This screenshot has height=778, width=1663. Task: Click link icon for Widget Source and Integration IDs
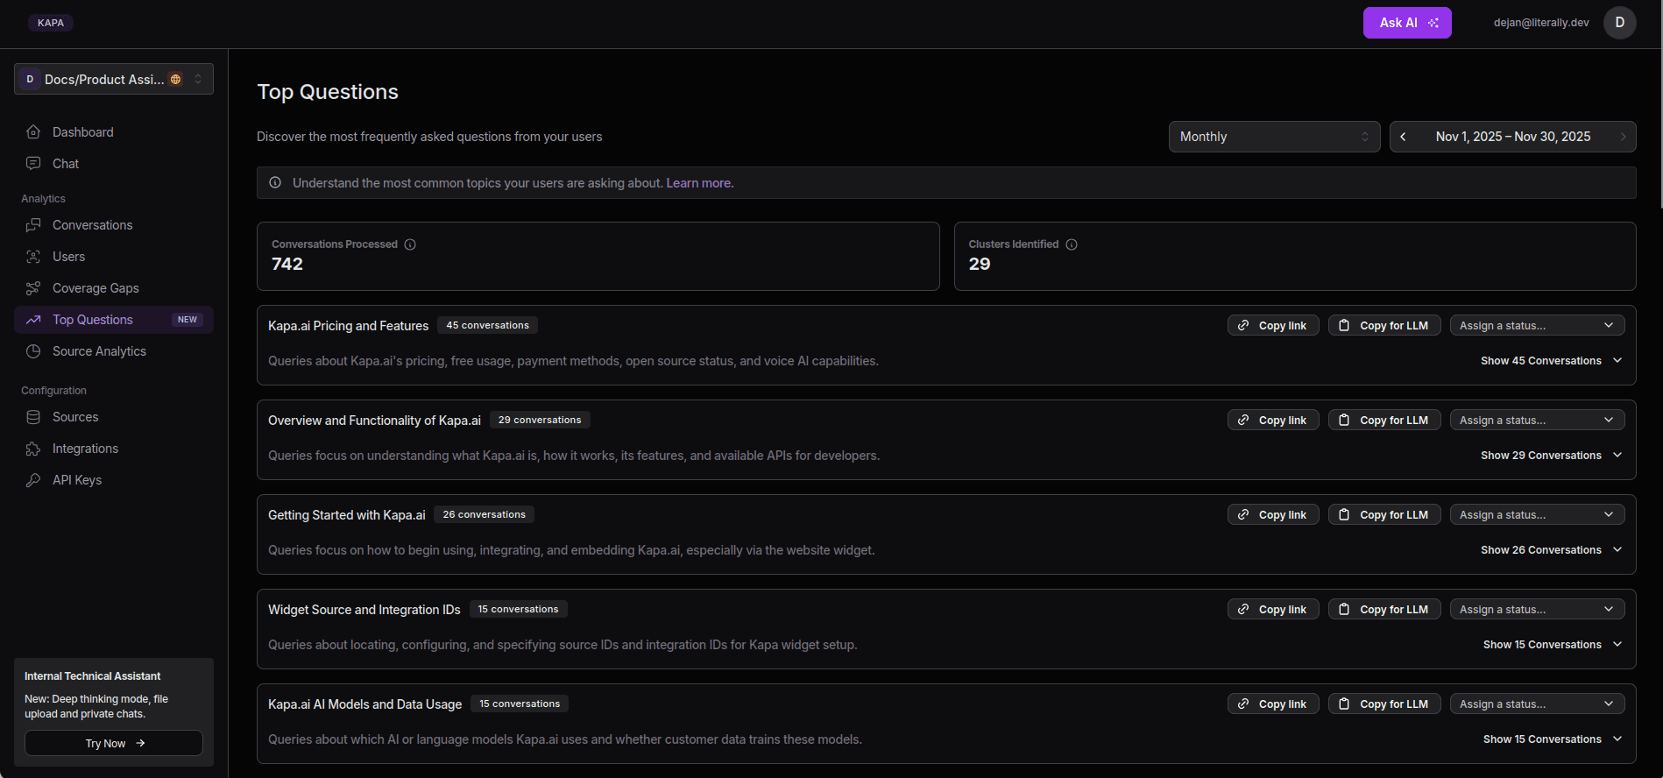(x=1243, y=609)
